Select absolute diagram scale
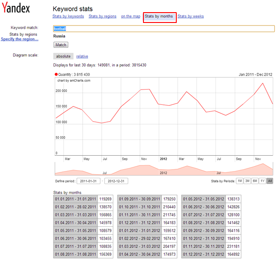 63,56
